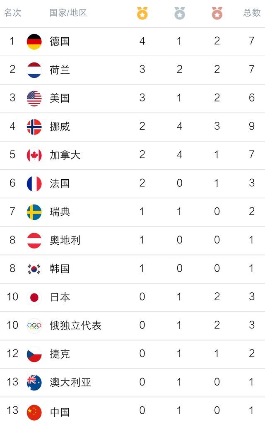265x424 pixels.
Task: Select the 国家/地区 column header
Action: 68,13
